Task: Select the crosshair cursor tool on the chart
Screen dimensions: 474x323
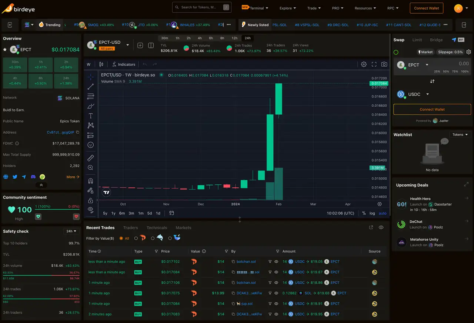Action: [x=90, y=77]
